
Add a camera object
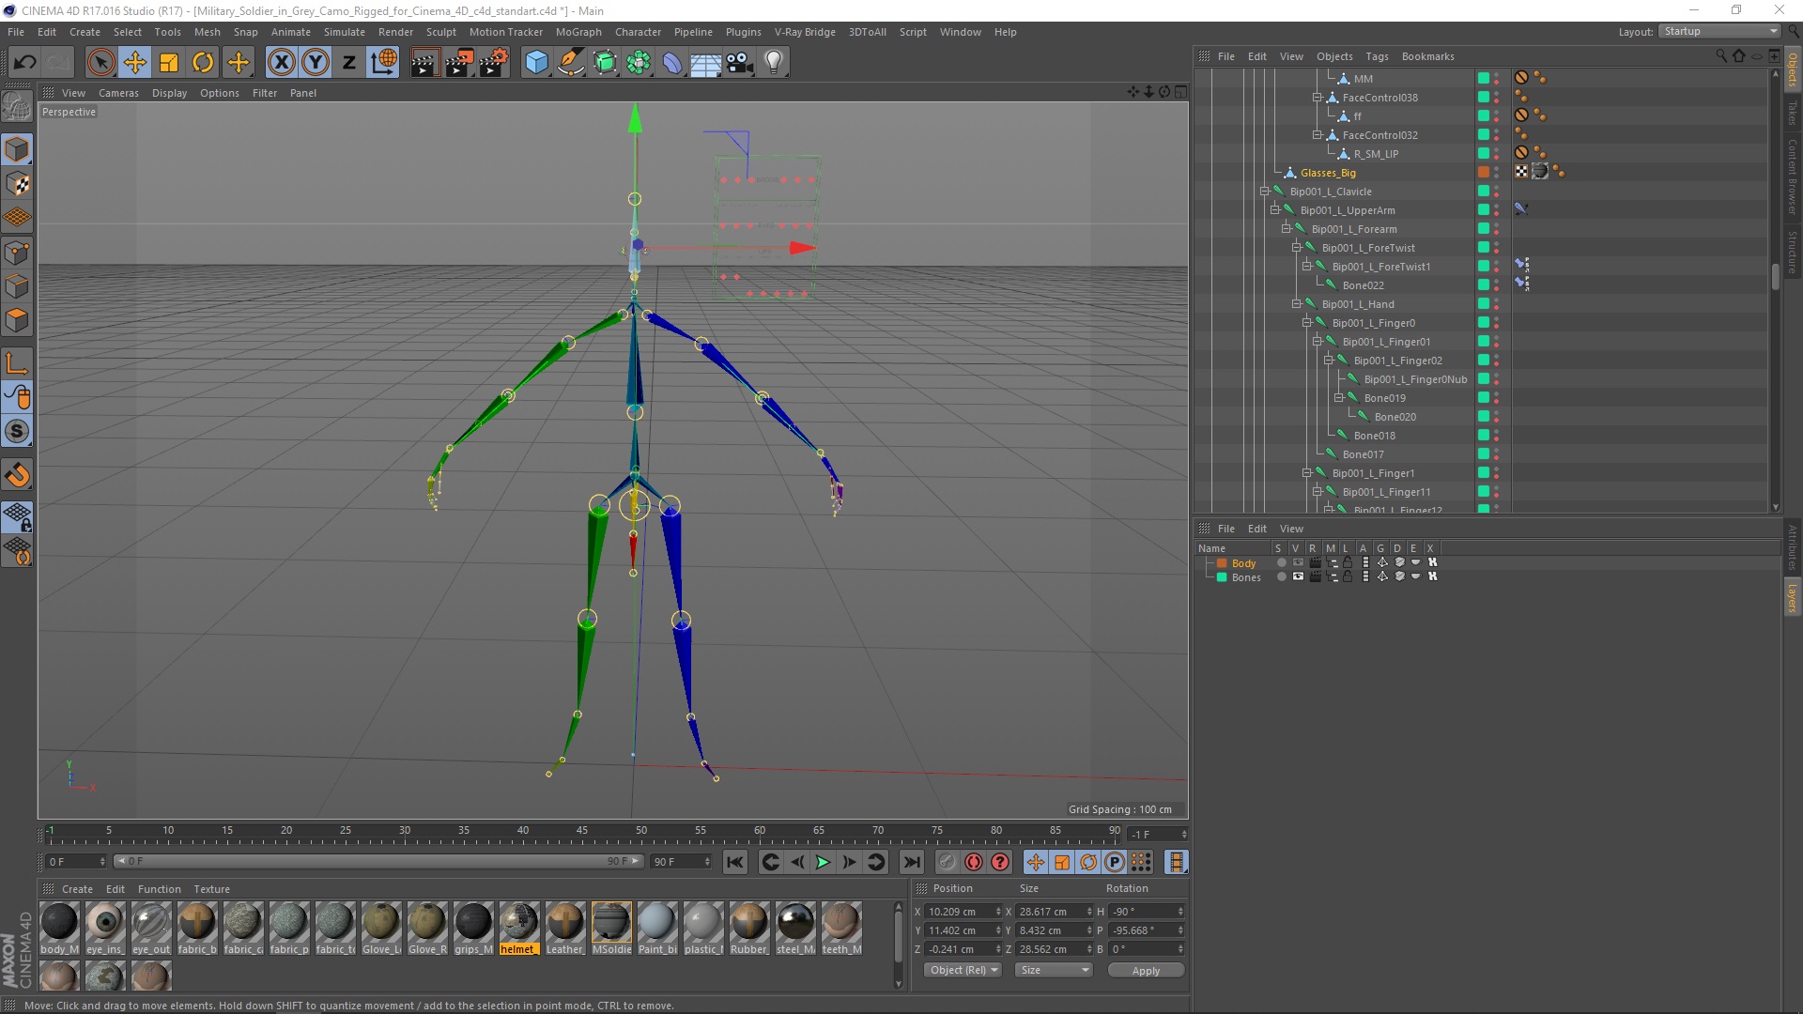[x=740, y=63]
